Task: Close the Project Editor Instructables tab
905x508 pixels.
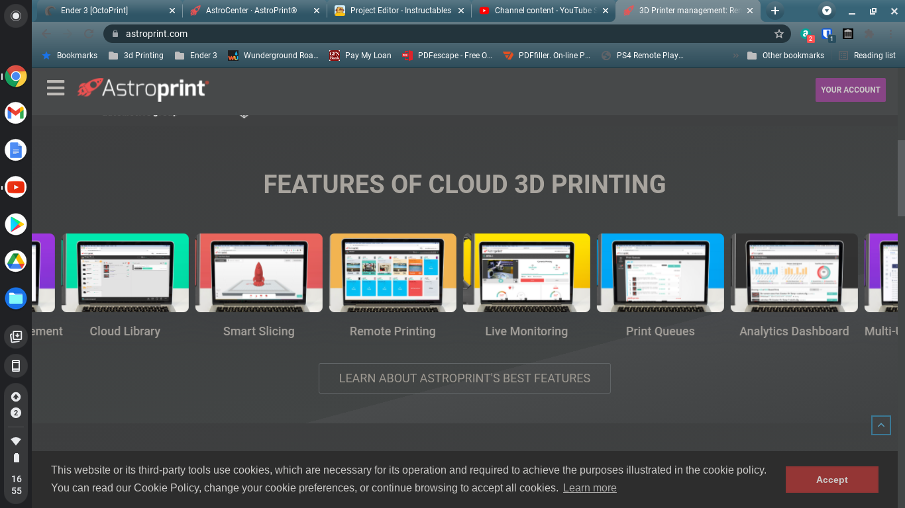Action: (461, 11)
